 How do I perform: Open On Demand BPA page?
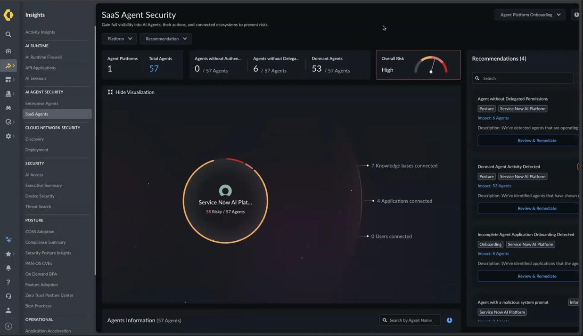pos(41,274)
